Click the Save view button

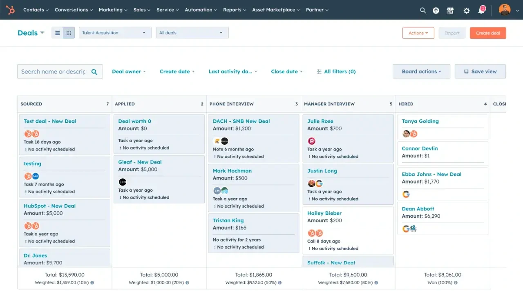[480, 72]
